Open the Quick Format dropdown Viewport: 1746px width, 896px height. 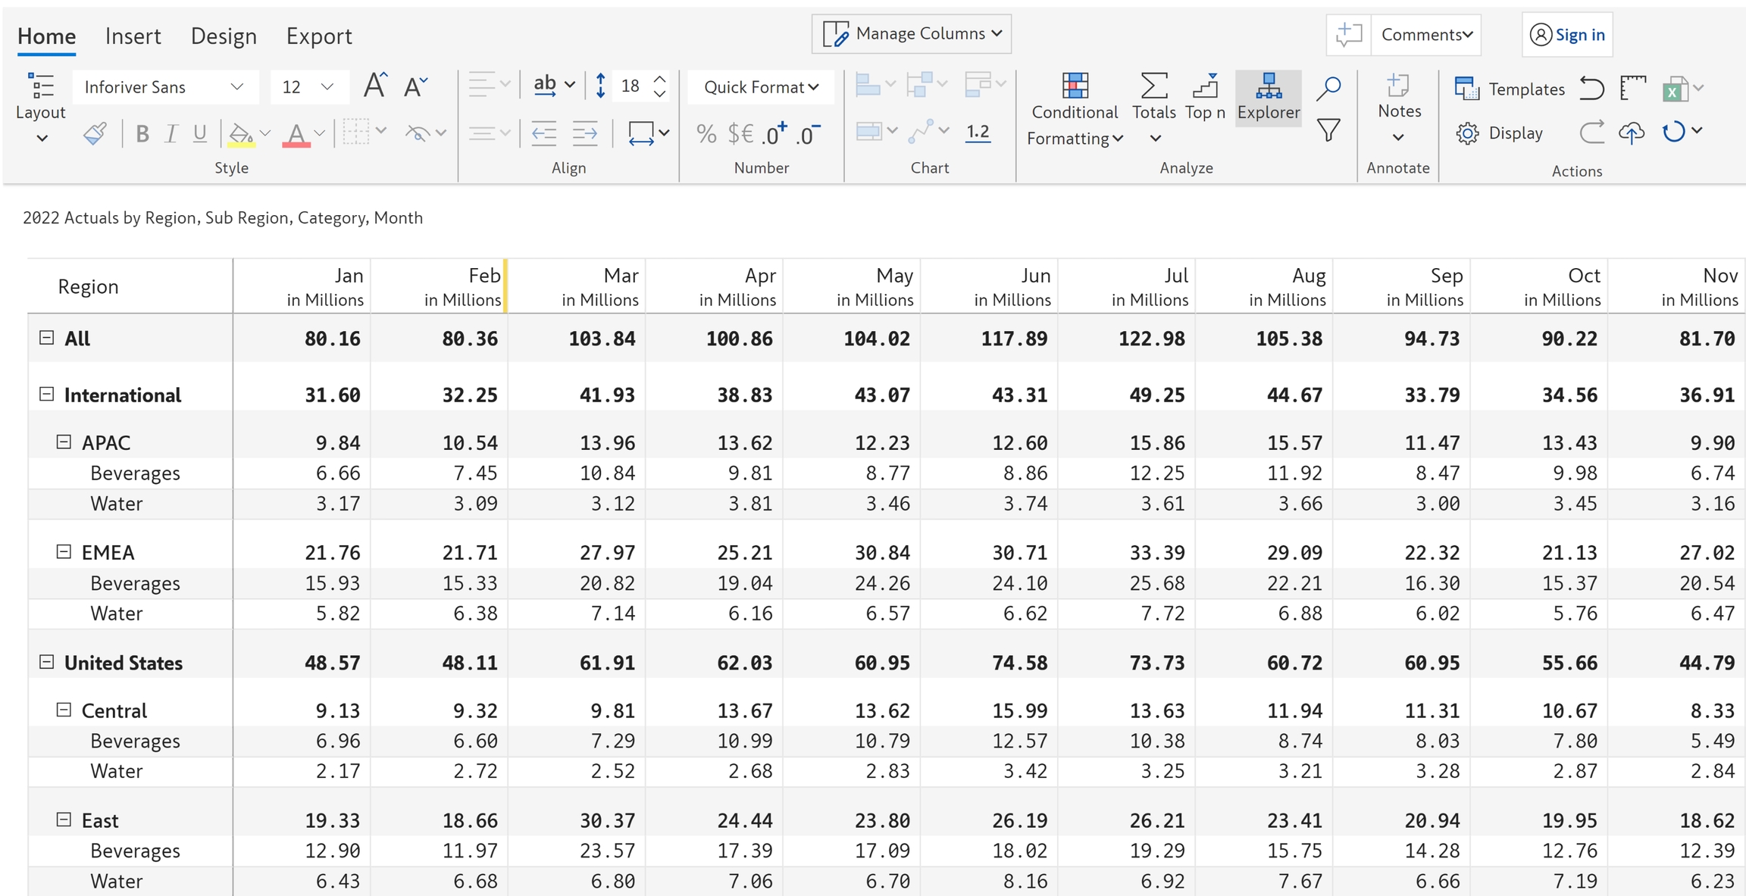(x=761, y=87)
